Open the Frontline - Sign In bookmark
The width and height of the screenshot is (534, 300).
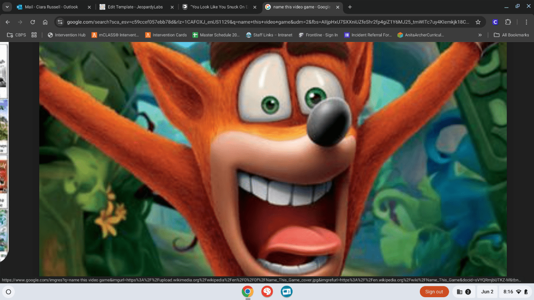318,35
